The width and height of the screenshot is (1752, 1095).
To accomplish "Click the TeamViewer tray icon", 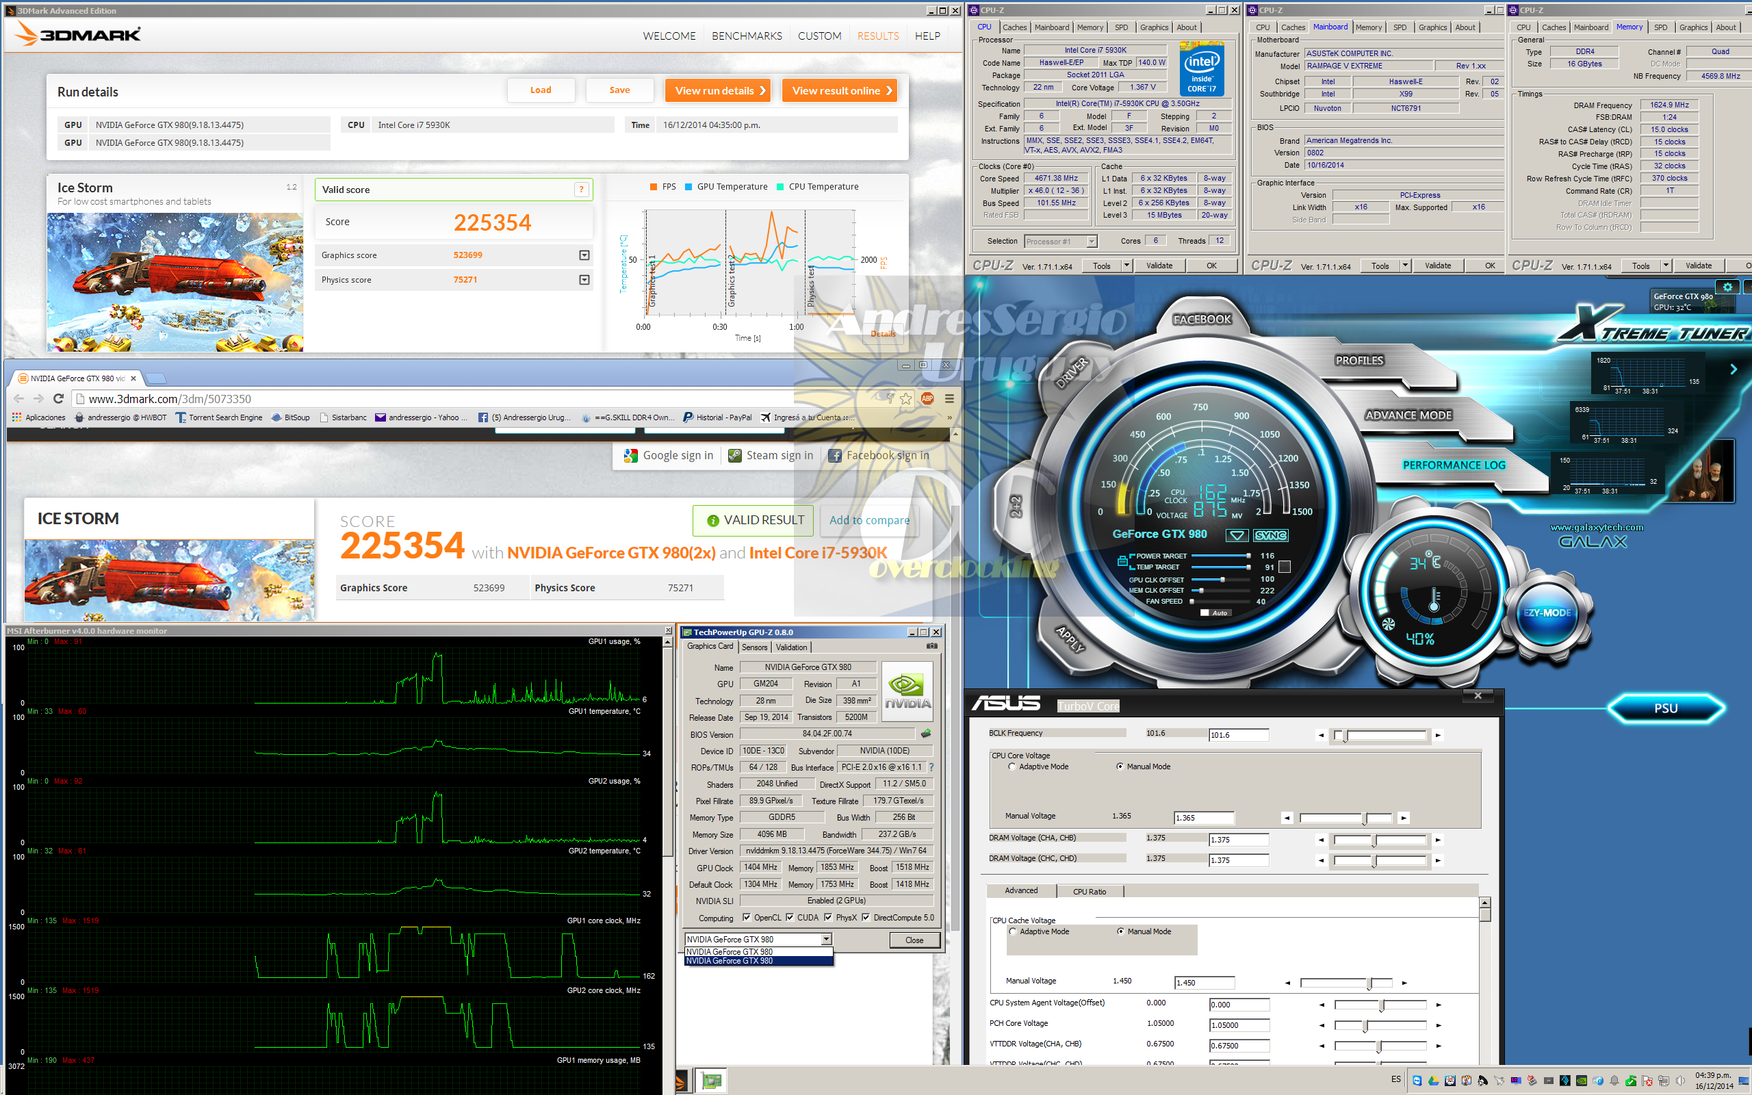I will point(1417,1081).
